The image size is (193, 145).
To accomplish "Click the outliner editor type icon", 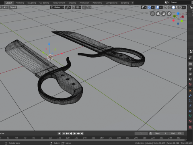I will point(191,7).
